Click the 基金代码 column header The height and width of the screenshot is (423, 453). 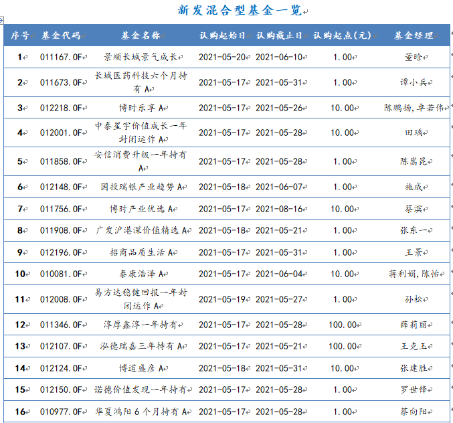point(61,35)
